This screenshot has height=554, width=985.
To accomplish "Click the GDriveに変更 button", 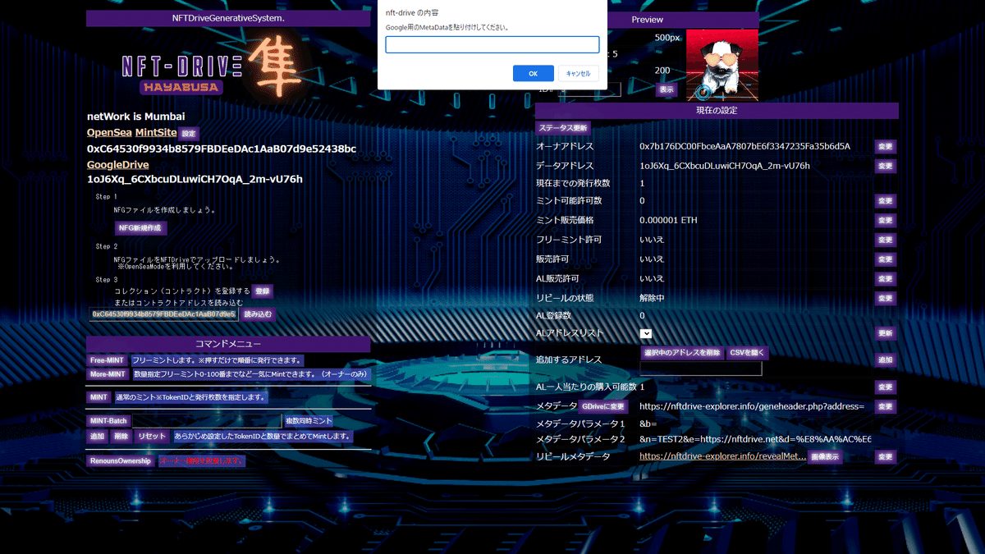I will (604, 406).
